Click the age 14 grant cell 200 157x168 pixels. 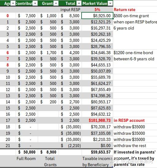click(48, 102)
